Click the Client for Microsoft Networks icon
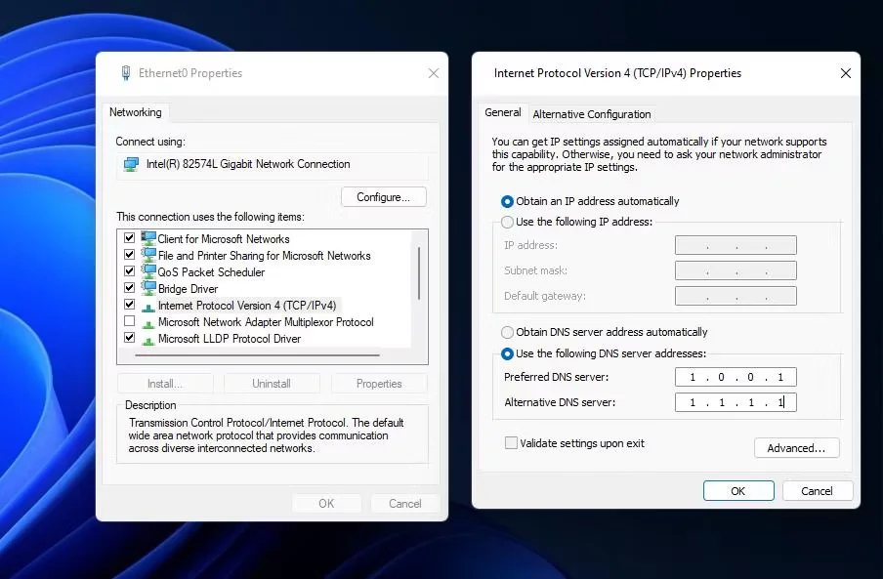 (x=147, y=238)
